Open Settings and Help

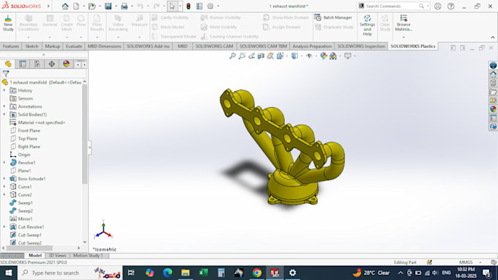367,25
